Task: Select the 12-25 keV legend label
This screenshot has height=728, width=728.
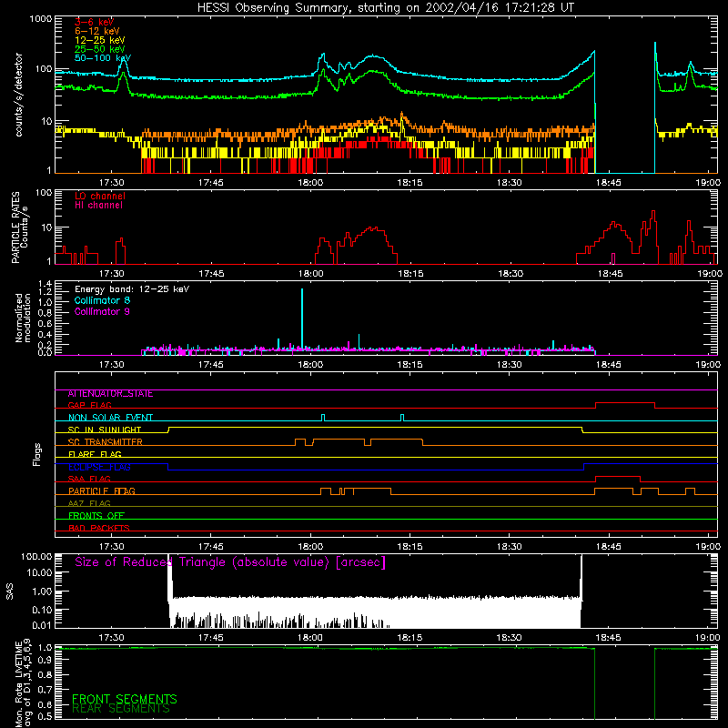Action: 100,40
